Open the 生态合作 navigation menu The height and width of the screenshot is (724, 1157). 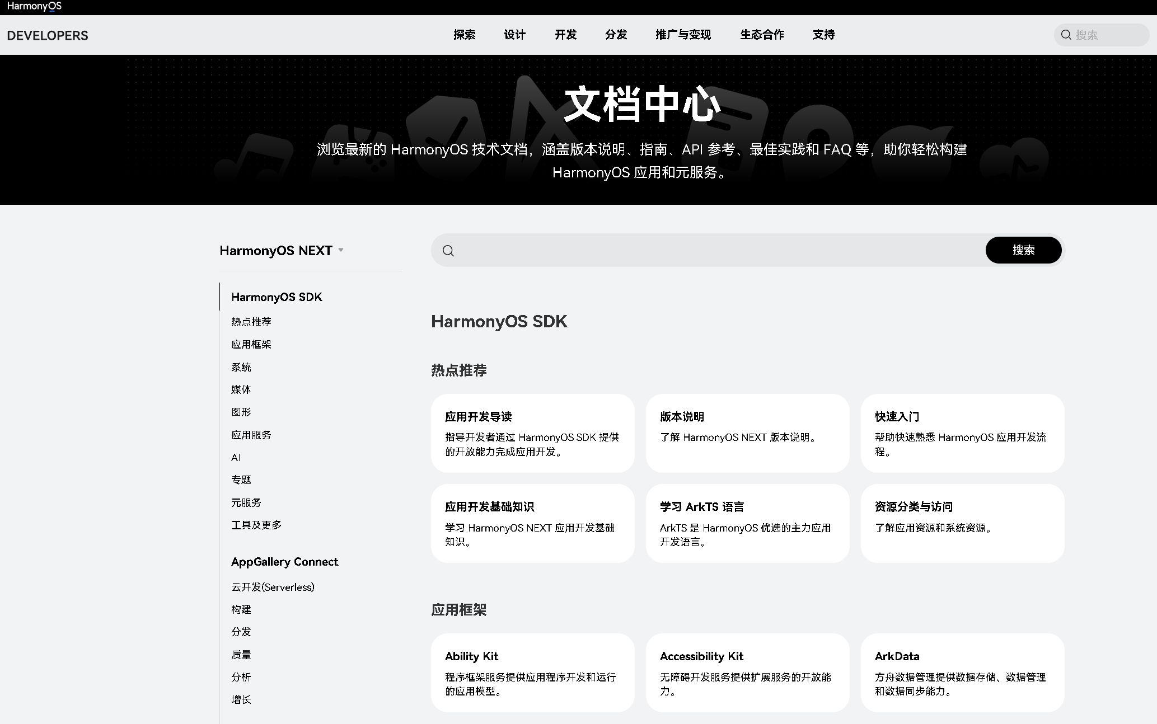[762, 35]
